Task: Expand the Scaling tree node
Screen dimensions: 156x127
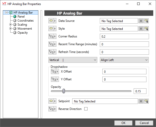Action: (x=11, y=25)
